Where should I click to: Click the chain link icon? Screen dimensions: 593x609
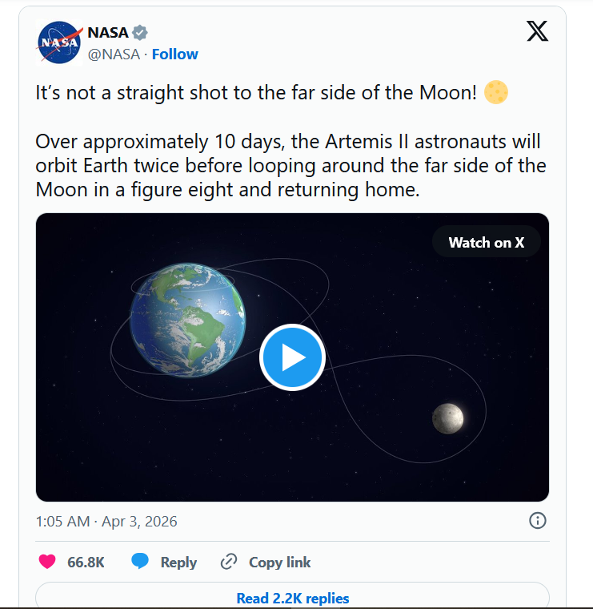(229, 562)
